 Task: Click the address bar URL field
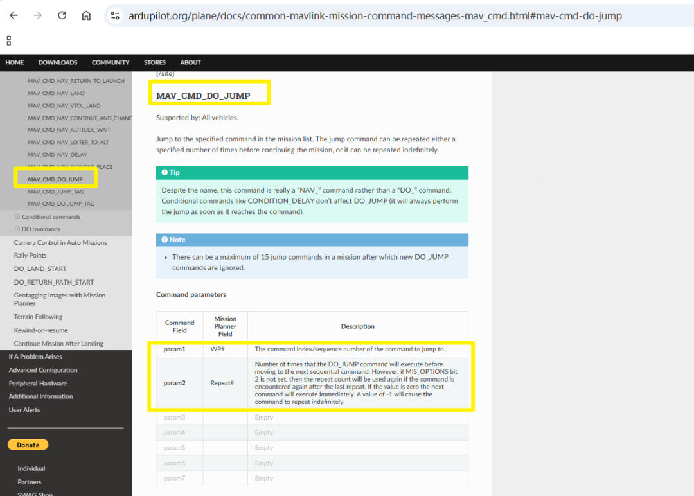(x=375, y=16)
